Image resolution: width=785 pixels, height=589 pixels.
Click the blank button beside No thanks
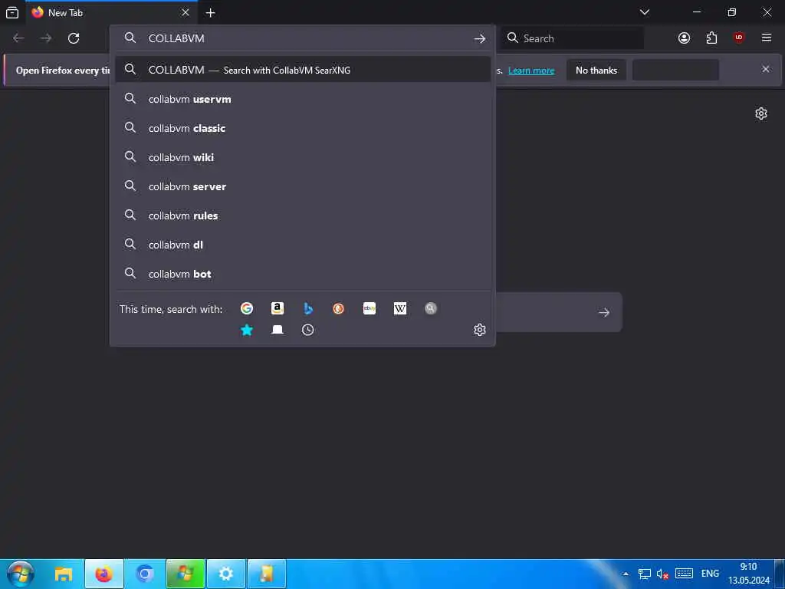tap(675, 70)
